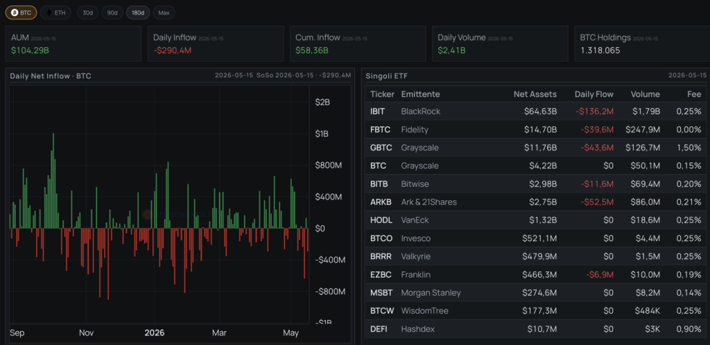Click the Daily Volume summary card
The image size is (710, 345).
tap(500, 44)
